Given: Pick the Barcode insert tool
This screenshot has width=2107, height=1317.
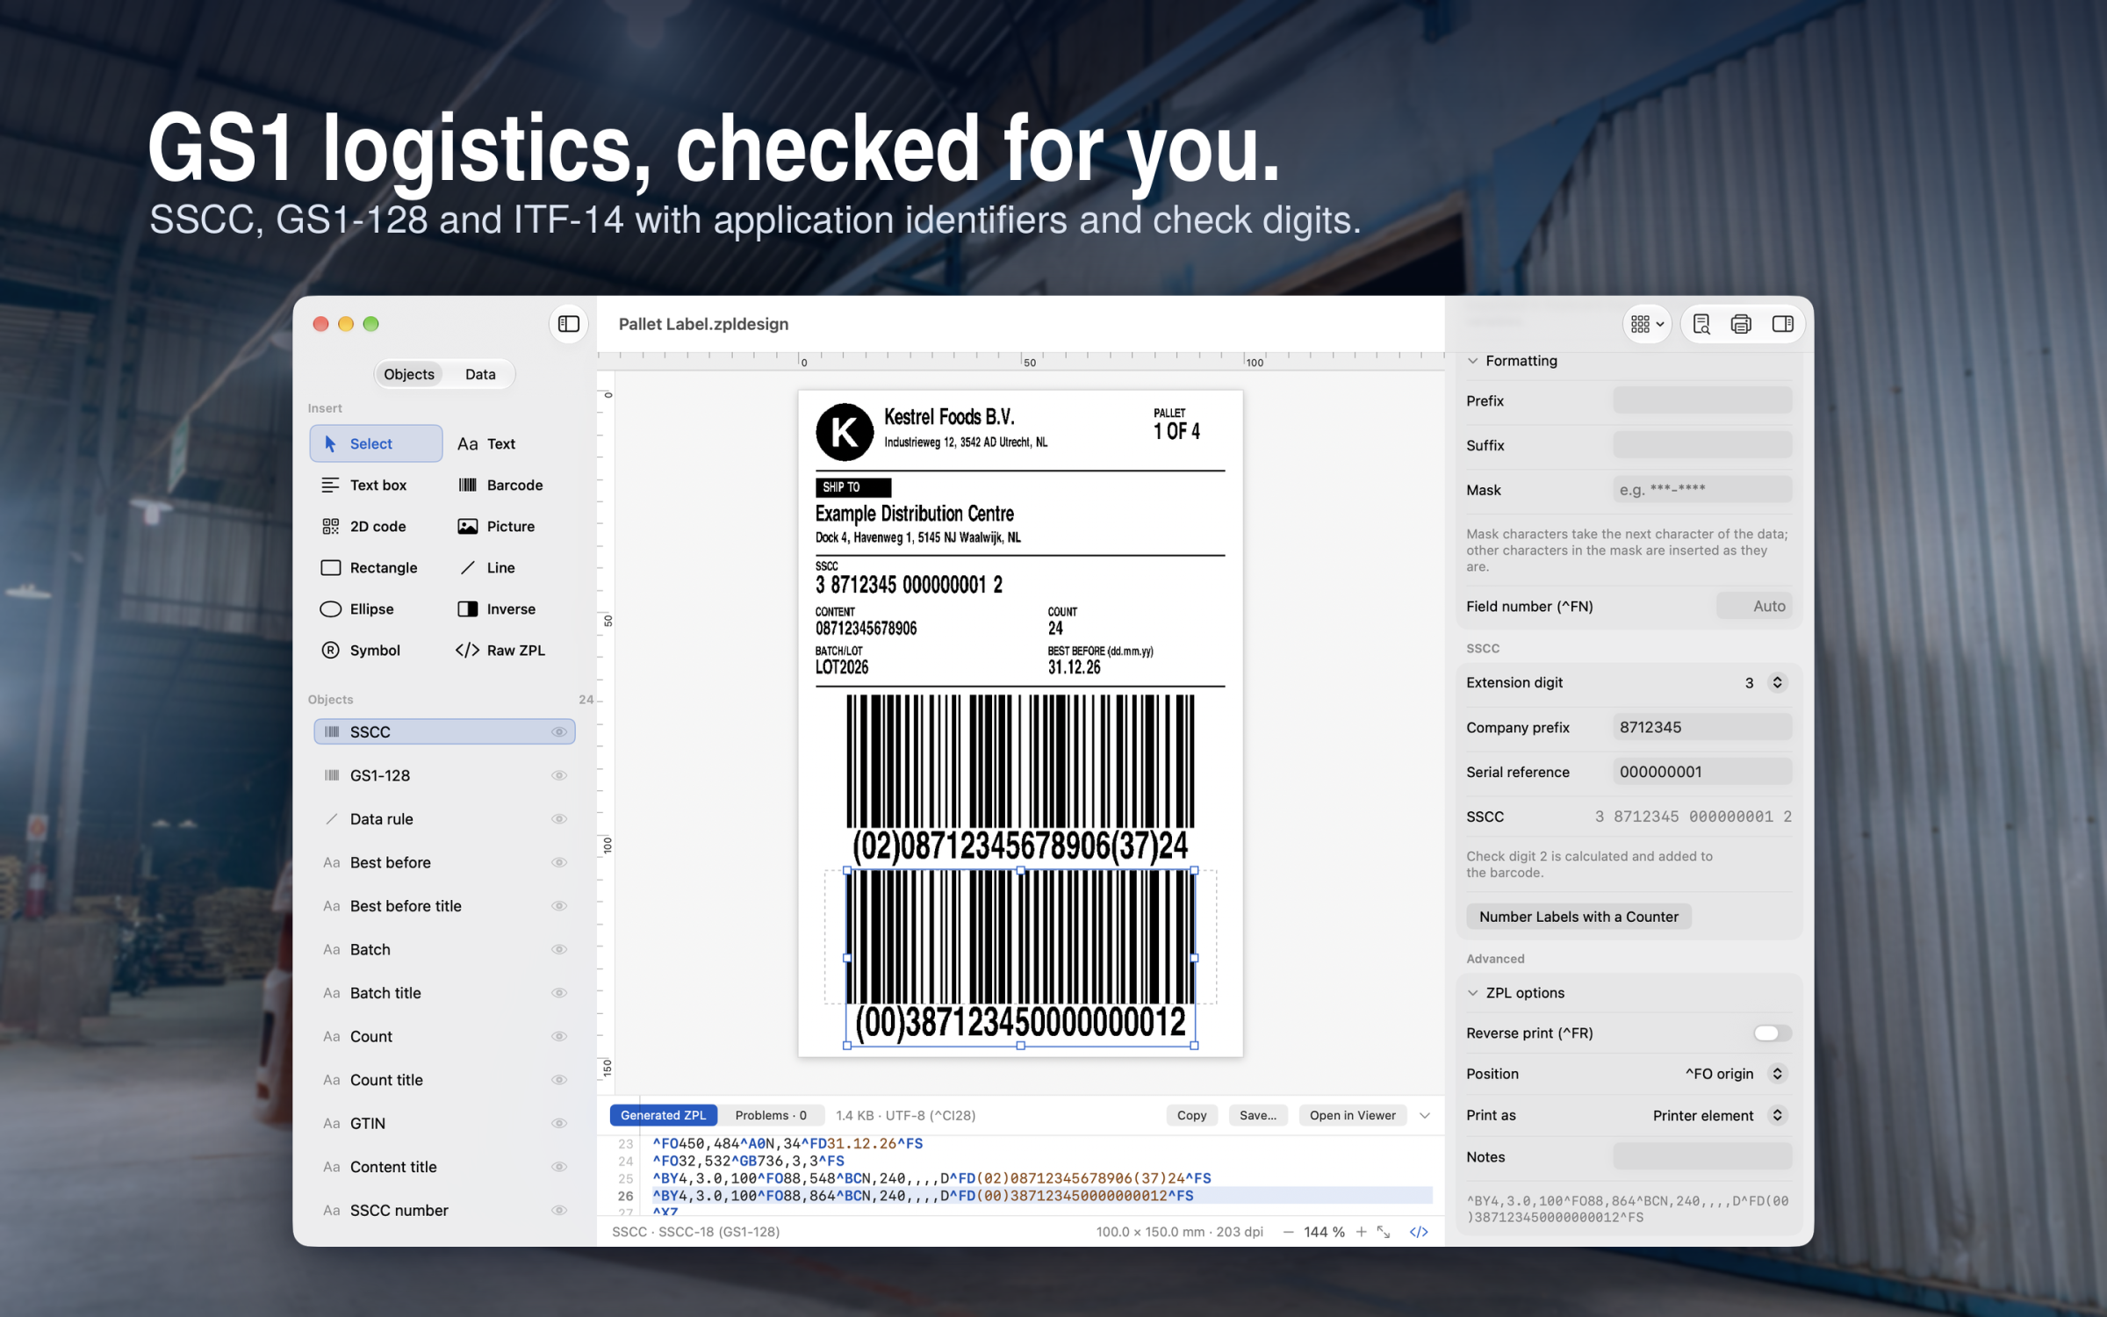Looking at the screenshot, I should tap(500, 485).
